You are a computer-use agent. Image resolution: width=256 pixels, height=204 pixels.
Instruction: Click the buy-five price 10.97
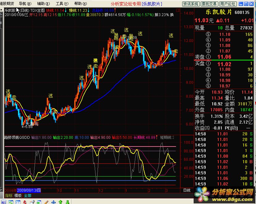[x=225, y=86]
